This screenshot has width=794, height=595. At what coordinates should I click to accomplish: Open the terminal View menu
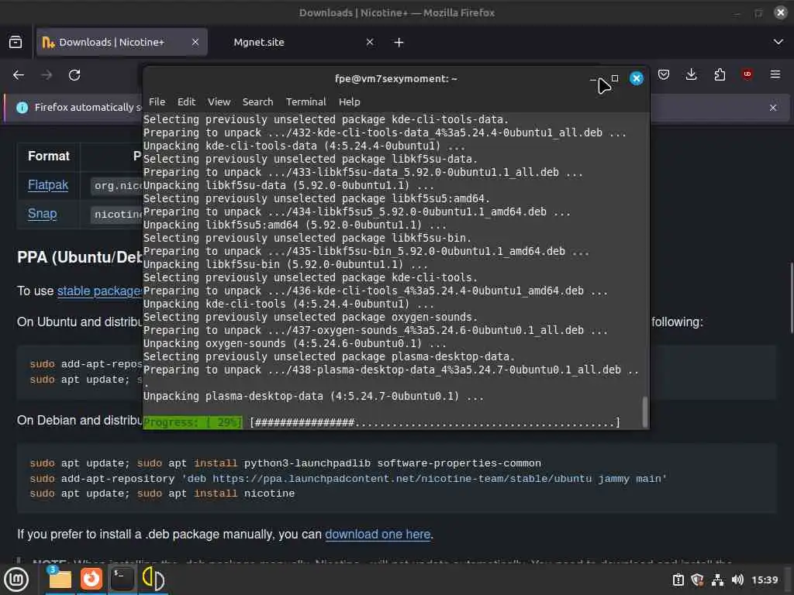(x=219, y=101)
